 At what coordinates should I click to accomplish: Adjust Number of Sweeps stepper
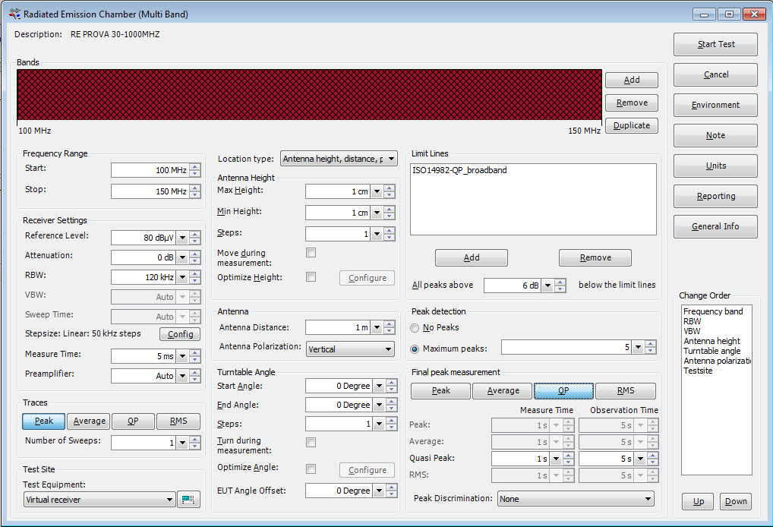[x=195, y=443]
